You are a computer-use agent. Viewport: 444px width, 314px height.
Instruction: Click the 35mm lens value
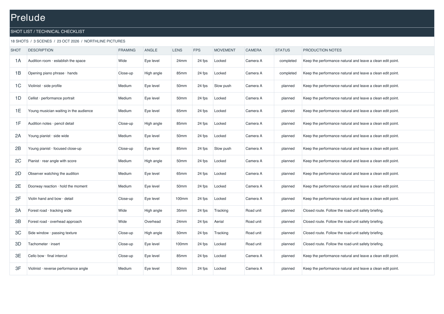pyautogui.click(x=182, y=211)
